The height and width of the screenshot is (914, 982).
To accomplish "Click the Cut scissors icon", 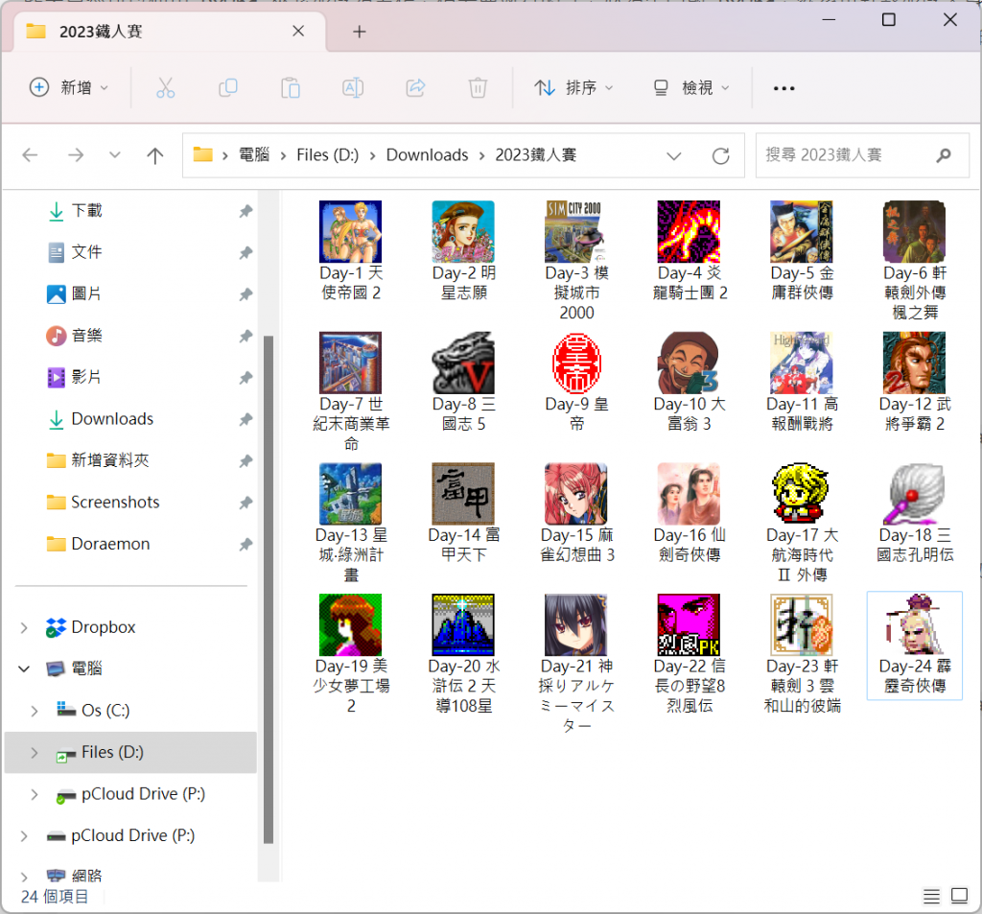I will pos(165,87).
